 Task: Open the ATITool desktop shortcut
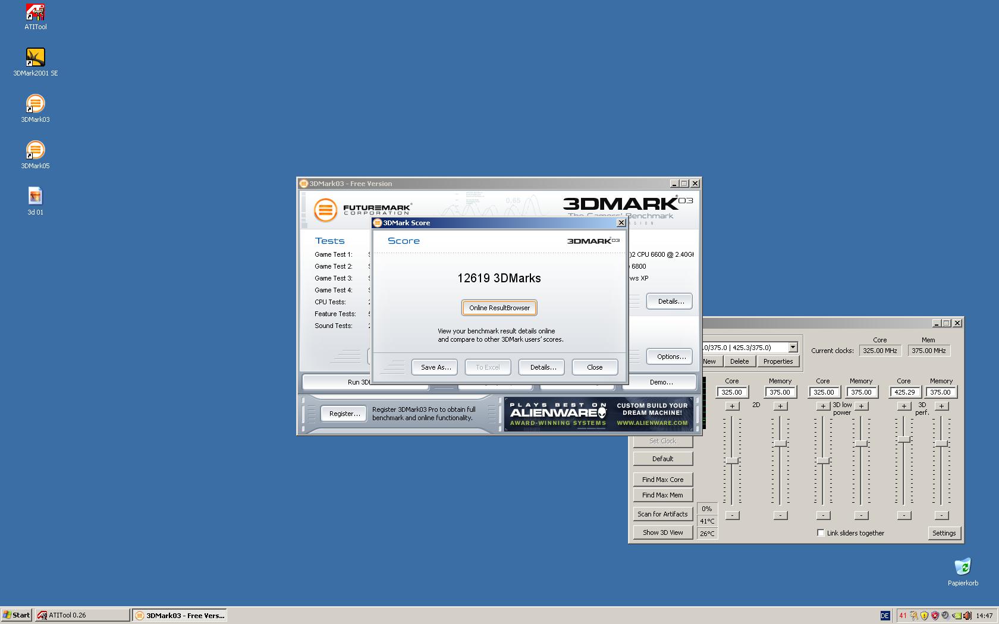coord(35,17)
